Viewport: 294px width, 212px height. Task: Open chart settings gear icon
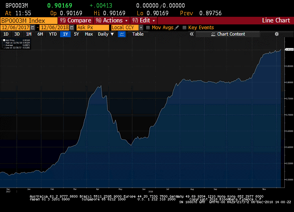pos(276,34)
